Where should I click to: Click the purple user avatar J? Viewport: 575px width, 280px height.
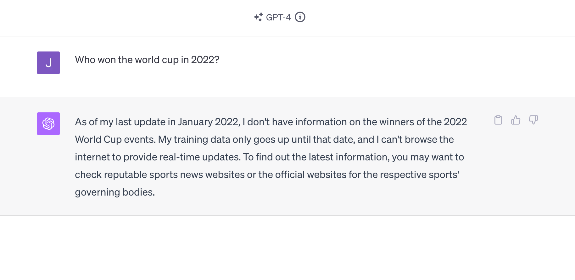point(48,63)
